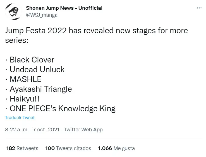Select the MASHLE list line
206x157 pixels.
point(23,79)
